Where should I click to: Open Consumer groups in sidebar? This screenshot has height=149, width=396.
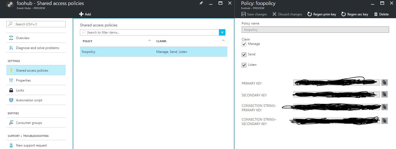29,123
